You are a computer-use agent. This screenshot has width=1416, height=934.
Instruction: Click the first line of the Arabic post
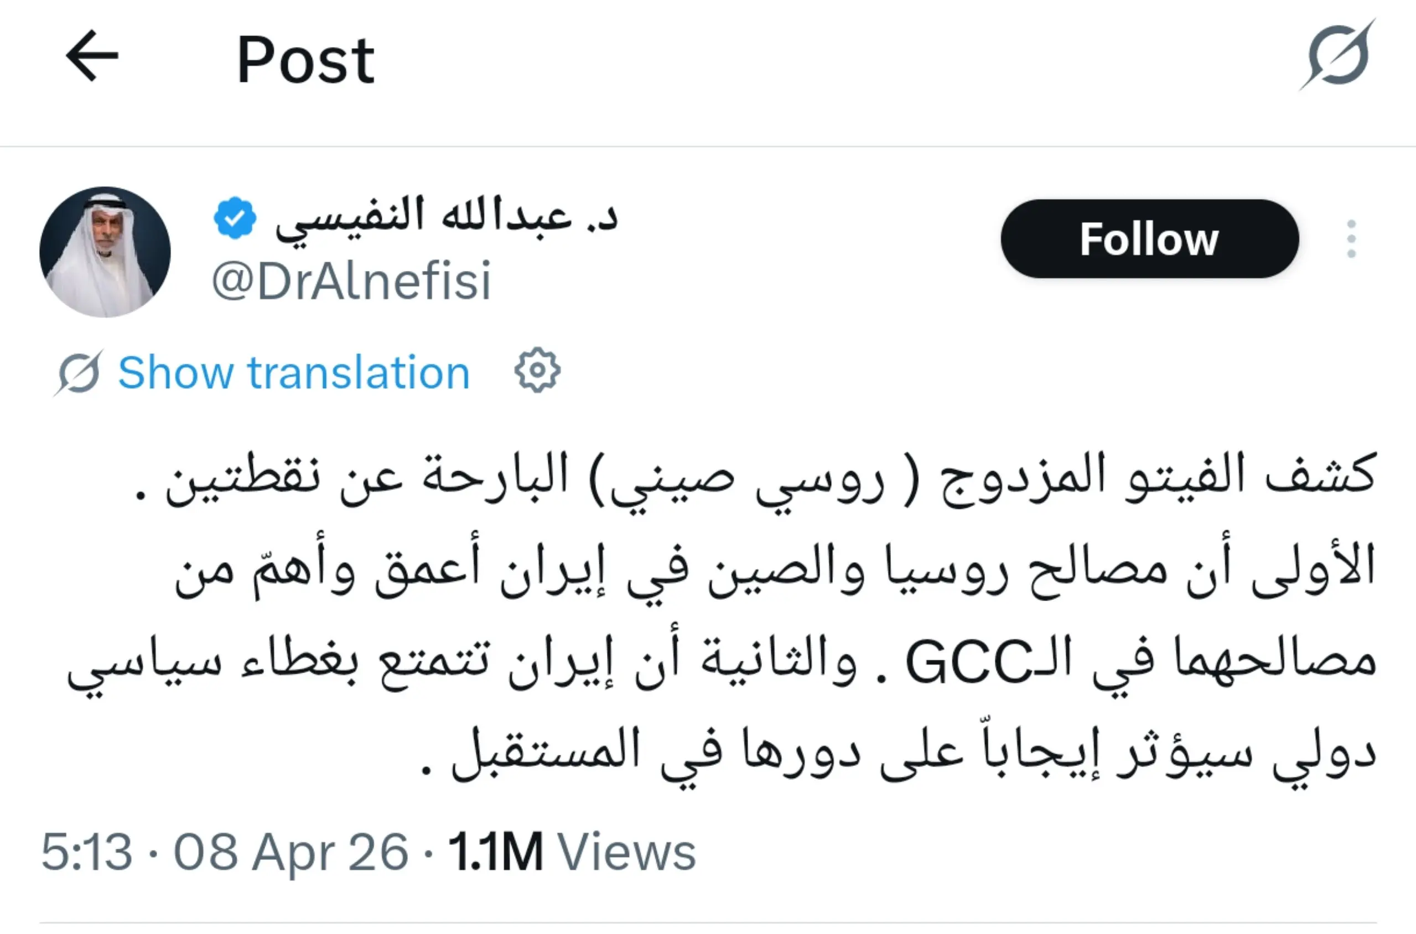coord(757,480)
